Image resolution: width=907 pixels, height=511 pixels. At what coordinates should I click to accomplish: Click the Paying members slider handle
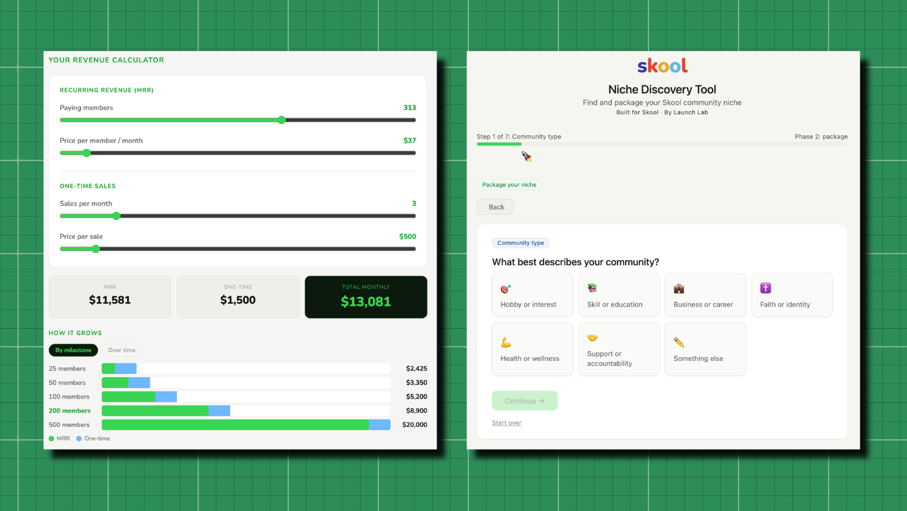click(281, 120)
